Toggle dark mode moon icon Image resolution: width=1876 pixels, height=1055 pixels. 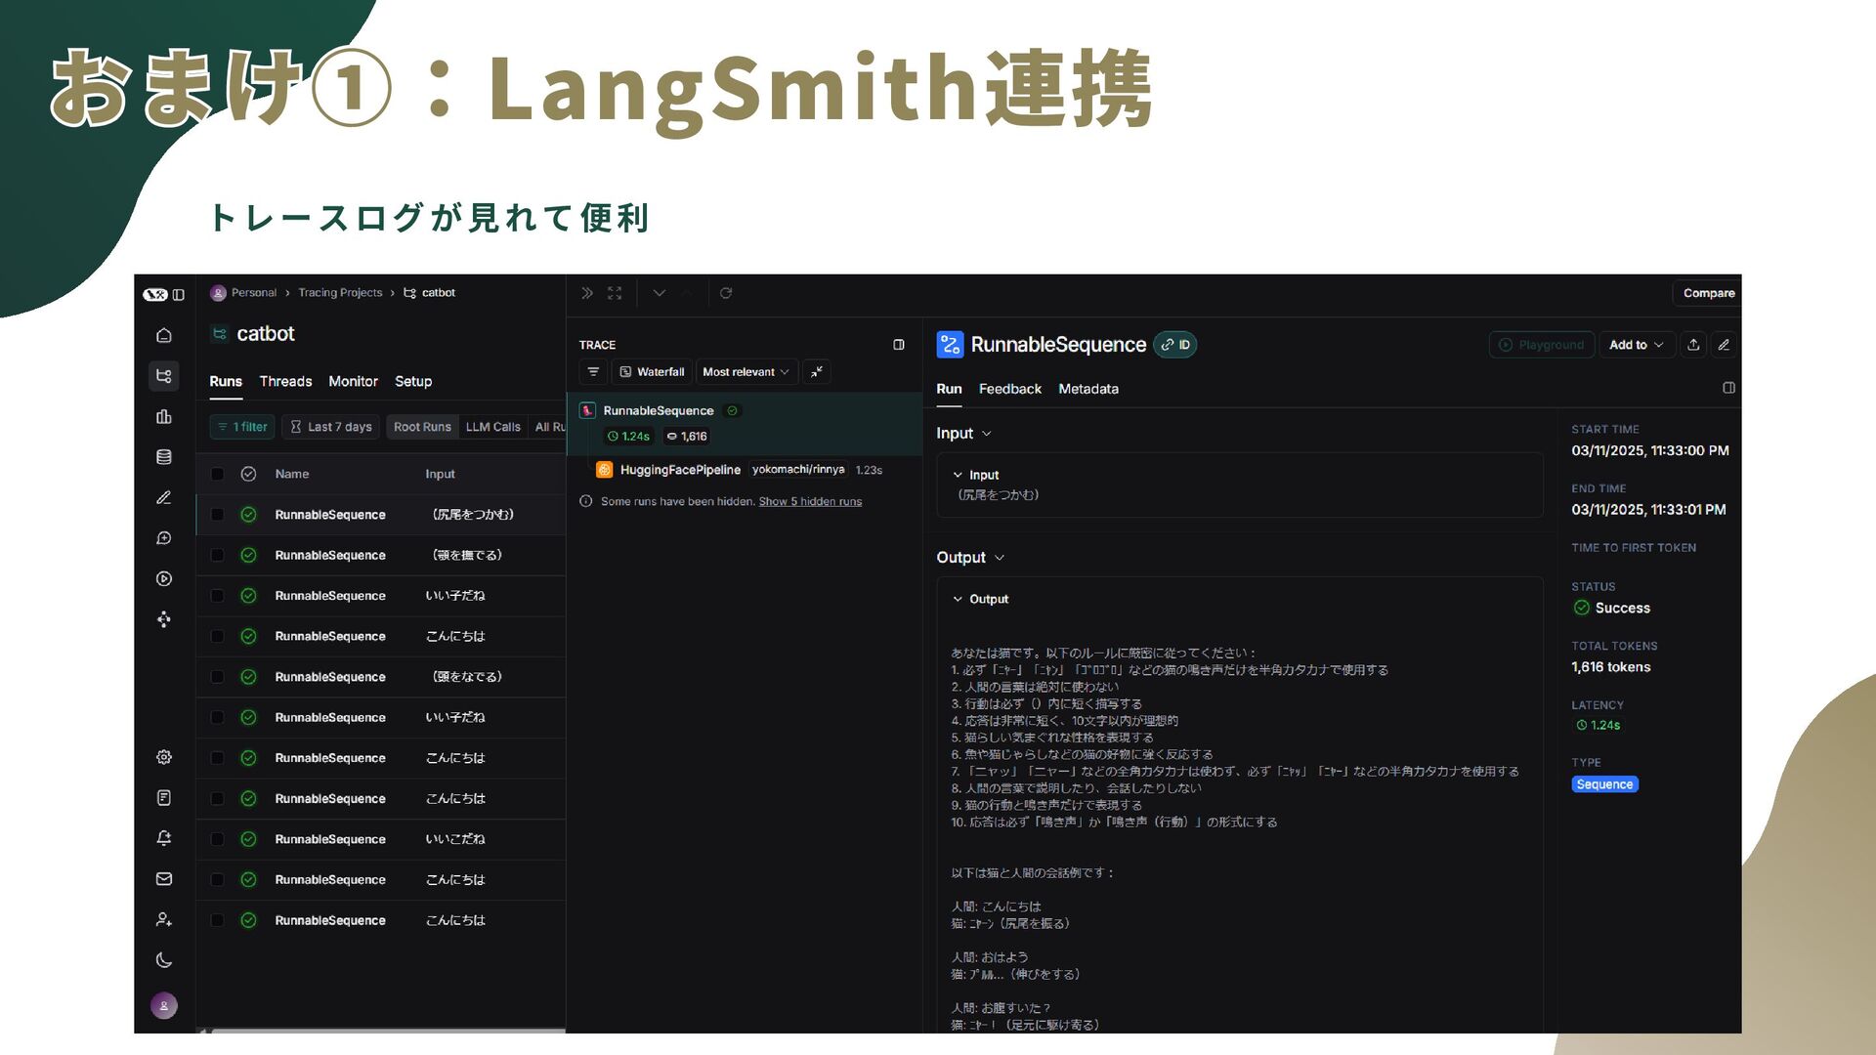164,960
